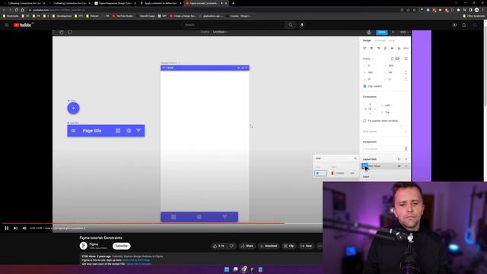
Task: Open the horizontal constraint Left dropdown
Action: (387, 105)
